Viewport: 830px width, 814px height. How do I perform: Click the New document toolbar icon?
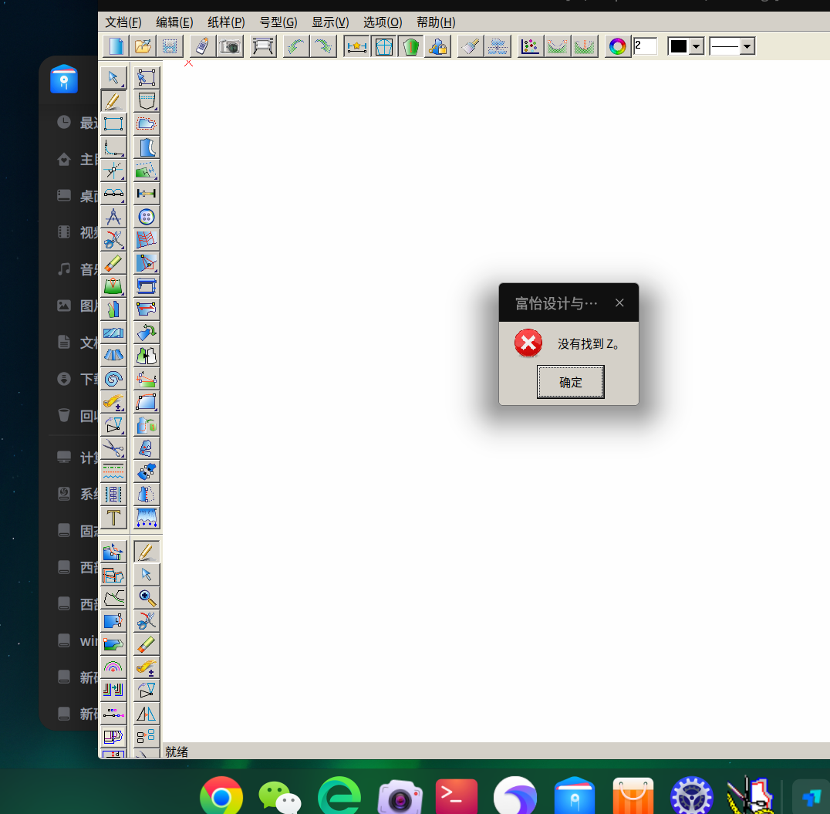(116, 46)
